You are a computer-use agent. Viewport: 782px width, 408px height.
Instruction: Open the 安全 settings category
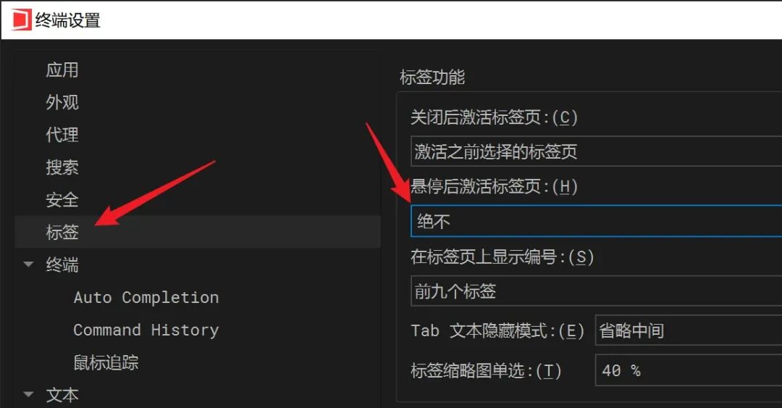[62, 200]
